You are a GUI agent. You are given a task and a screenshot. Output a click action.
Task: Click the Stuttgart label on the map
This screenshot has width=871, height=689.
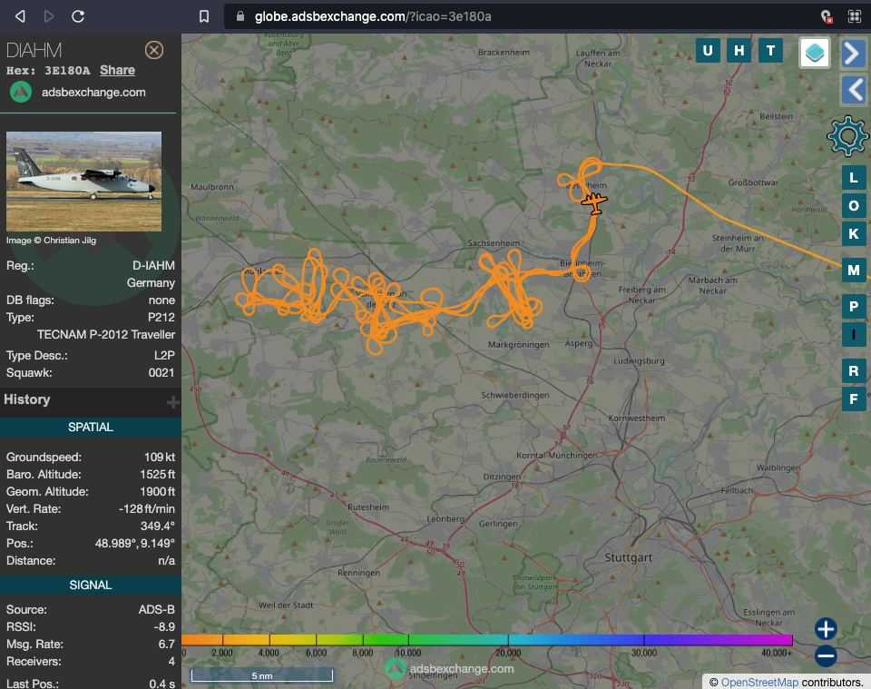click(628, 557)
